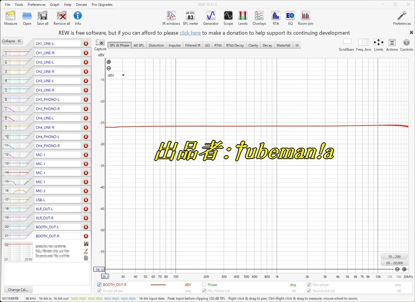
Task: Open the Tools menu
Action: pos(19,5)
